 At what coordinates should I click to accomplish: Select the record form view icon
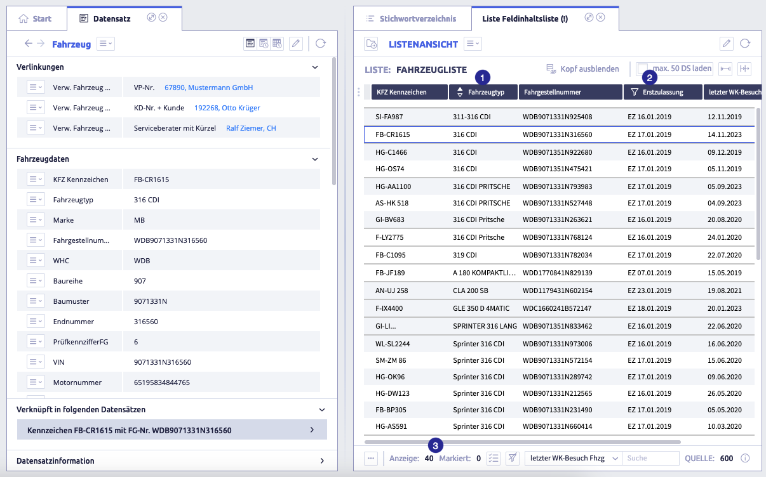coord(250,44)
